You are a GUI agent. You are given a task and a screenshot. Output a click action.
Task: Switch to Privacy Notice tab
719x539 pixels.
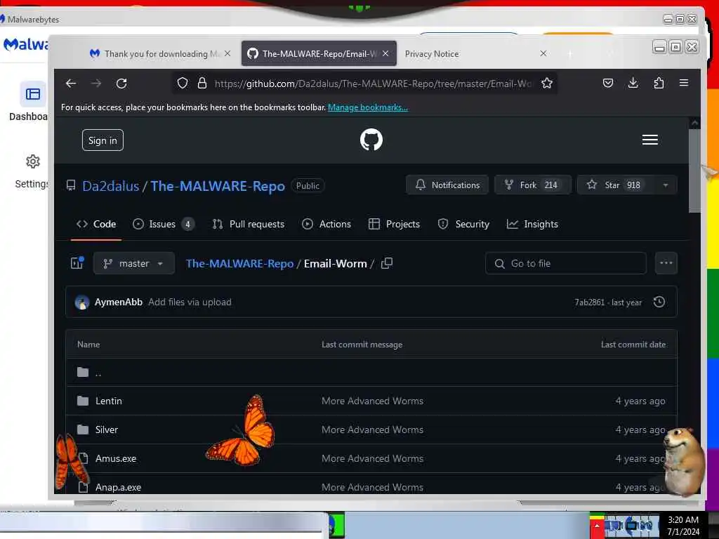coord(475,53)
